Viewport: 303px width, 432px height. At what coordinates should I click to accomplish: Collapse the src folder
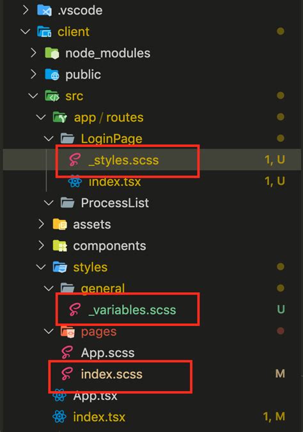coord(33,96)
